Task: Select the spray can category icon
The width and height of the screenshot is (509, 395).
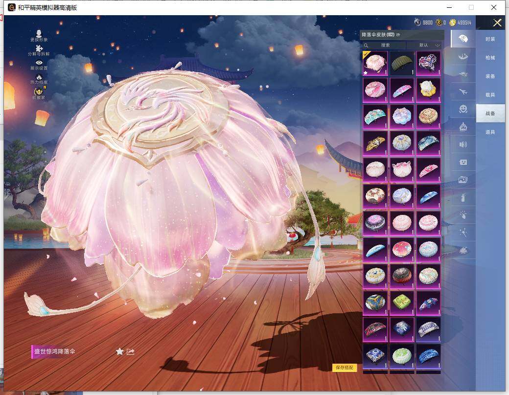Action: (463, 197)
